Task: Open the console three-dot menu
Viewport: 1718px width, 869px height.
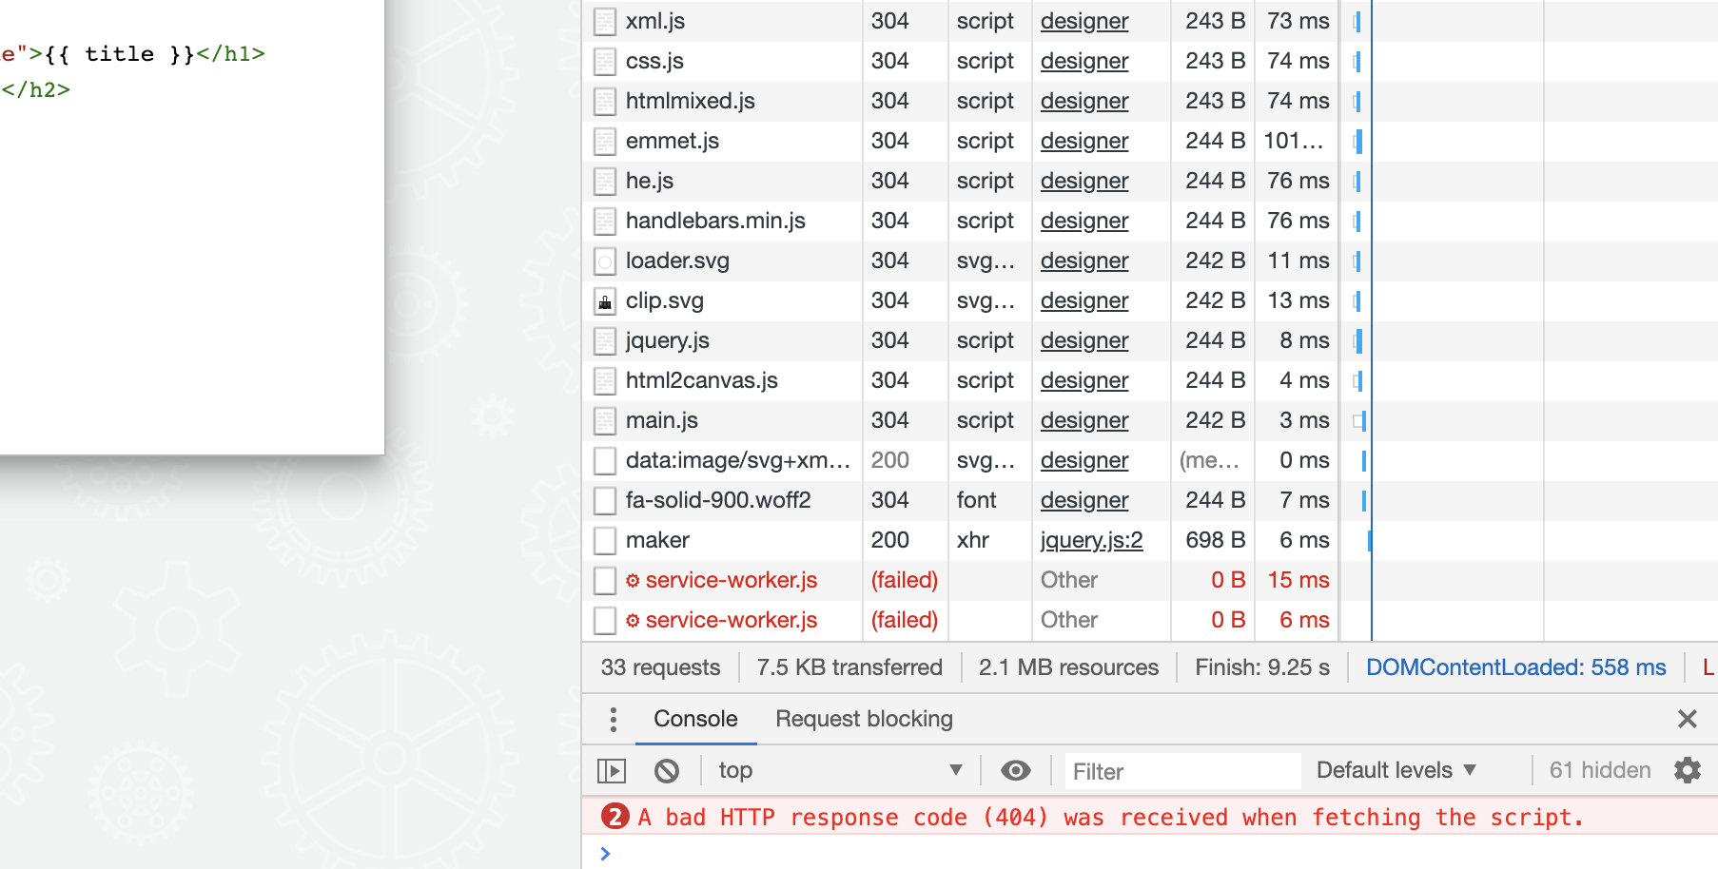Action: click(613, 720)
